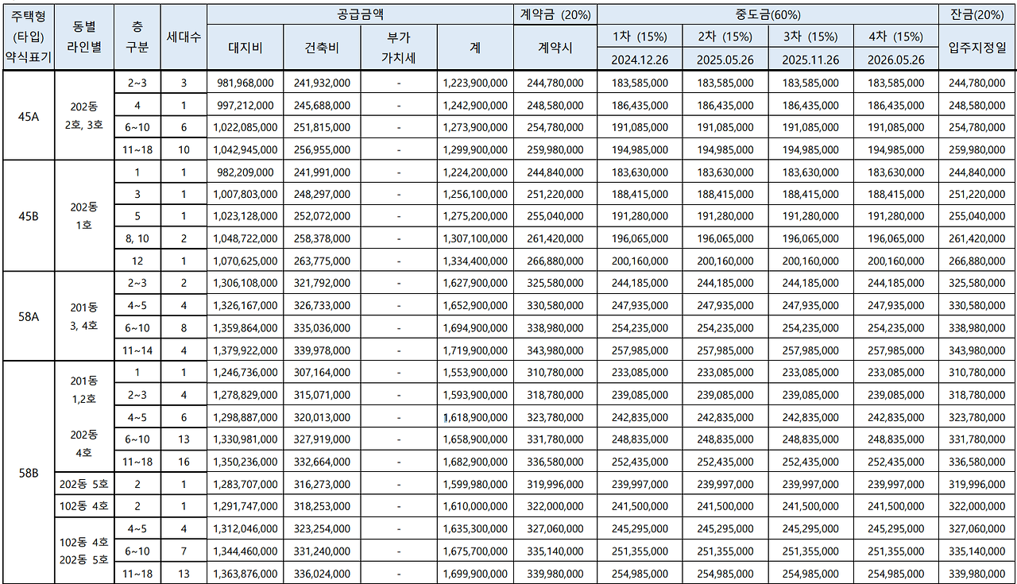
Task: Click total 1,334,400,000
Action: (x=474, y=261)
